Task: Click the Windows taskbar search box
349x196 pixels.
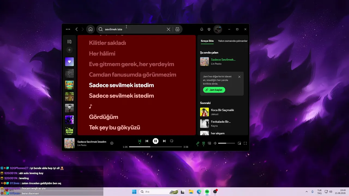Action: (x=159, y=192)
